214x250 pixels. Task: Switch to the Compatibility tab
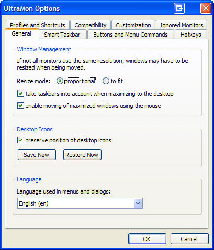91,25
